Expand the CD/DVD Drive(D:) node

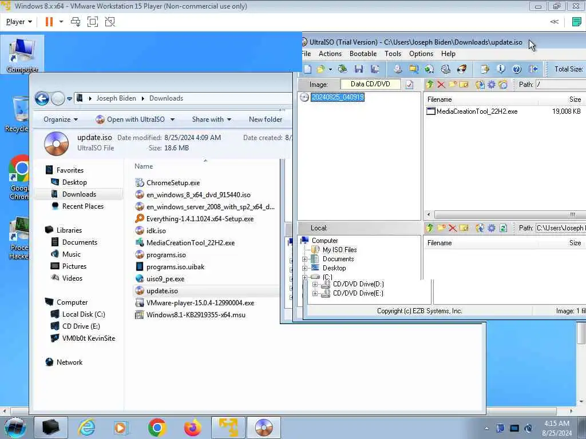click(315, 285)
